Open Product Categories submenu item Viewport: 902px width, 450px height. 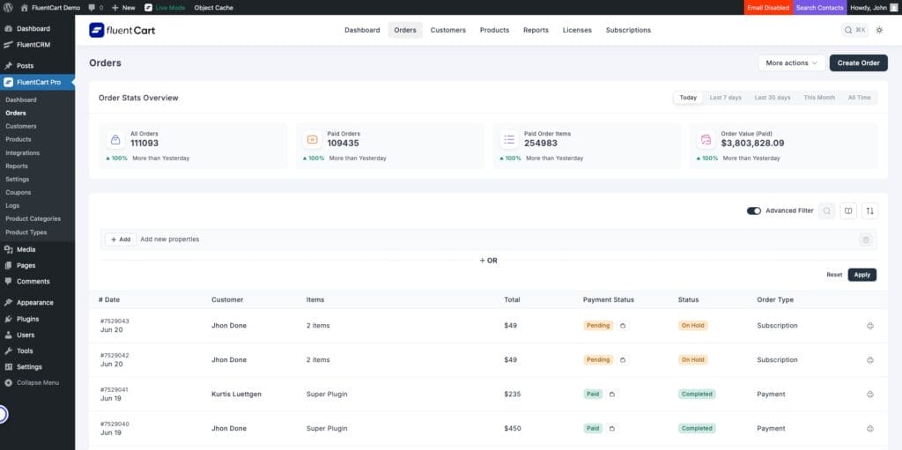coord(33,218)
